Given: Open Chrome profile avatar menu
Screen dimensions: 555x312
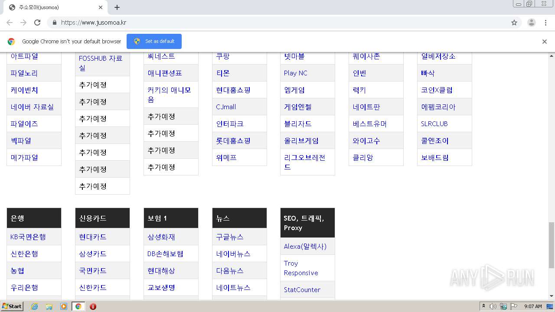Looking at the screenshot, I should pyautogui.click(x=532, y=23).
